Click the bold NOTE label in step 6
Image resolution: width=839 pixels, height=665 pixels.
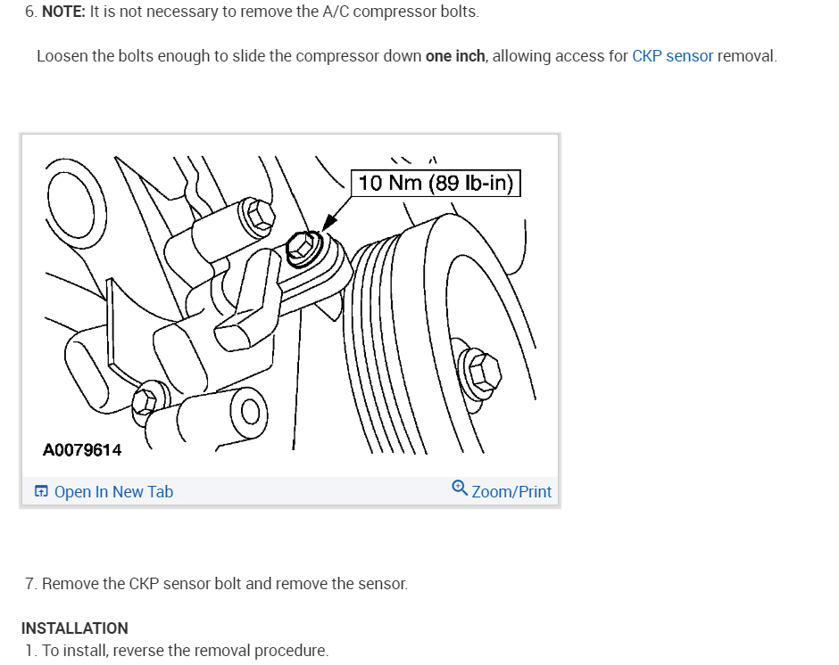(63, 12)
